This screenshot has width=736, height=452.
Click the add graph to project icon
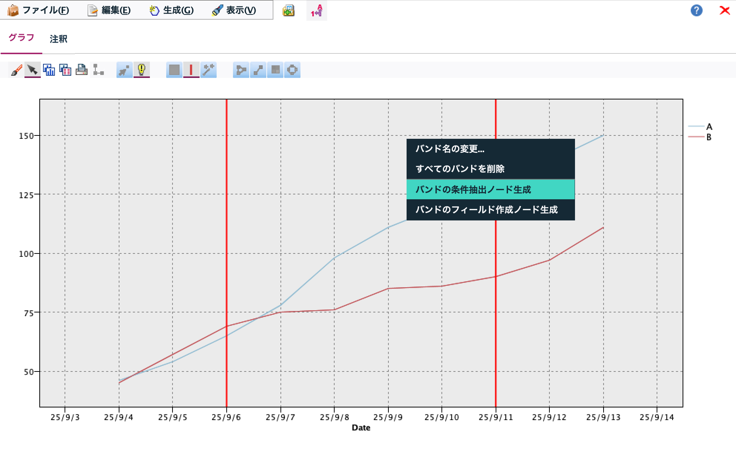tap(289, 11)
